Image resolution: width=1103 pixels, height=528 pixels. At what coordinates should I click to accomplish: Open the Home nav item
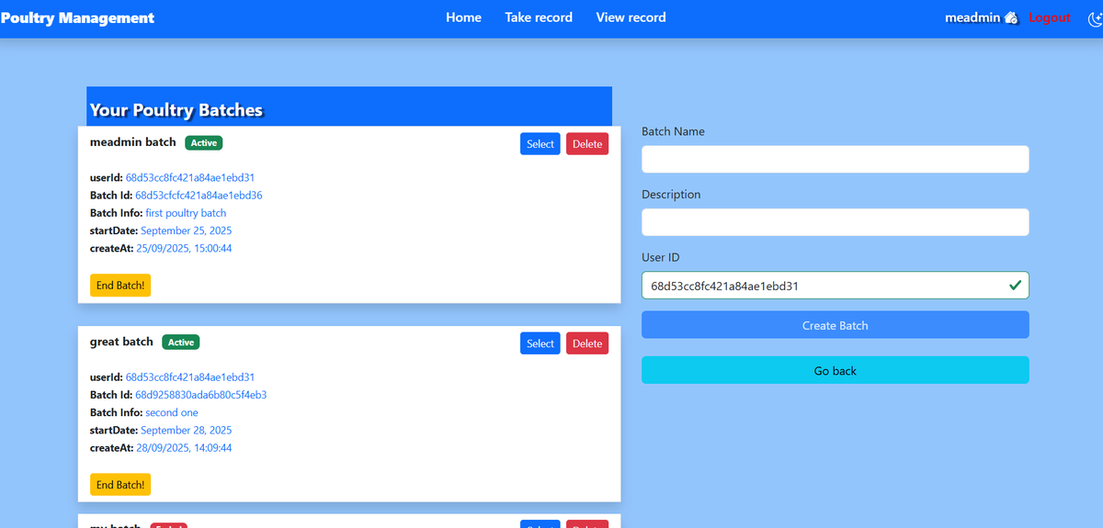(463, 17)
